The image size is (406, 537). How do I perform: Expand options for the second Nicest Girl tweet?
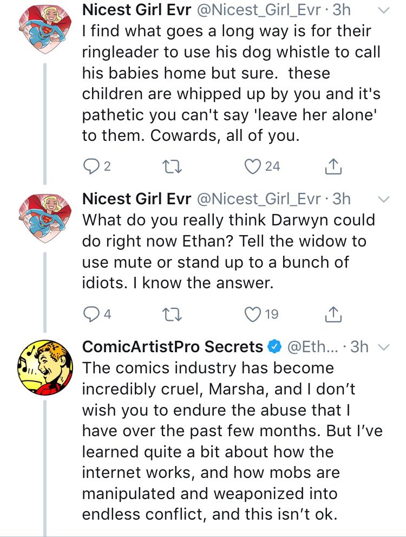(383, 199)
